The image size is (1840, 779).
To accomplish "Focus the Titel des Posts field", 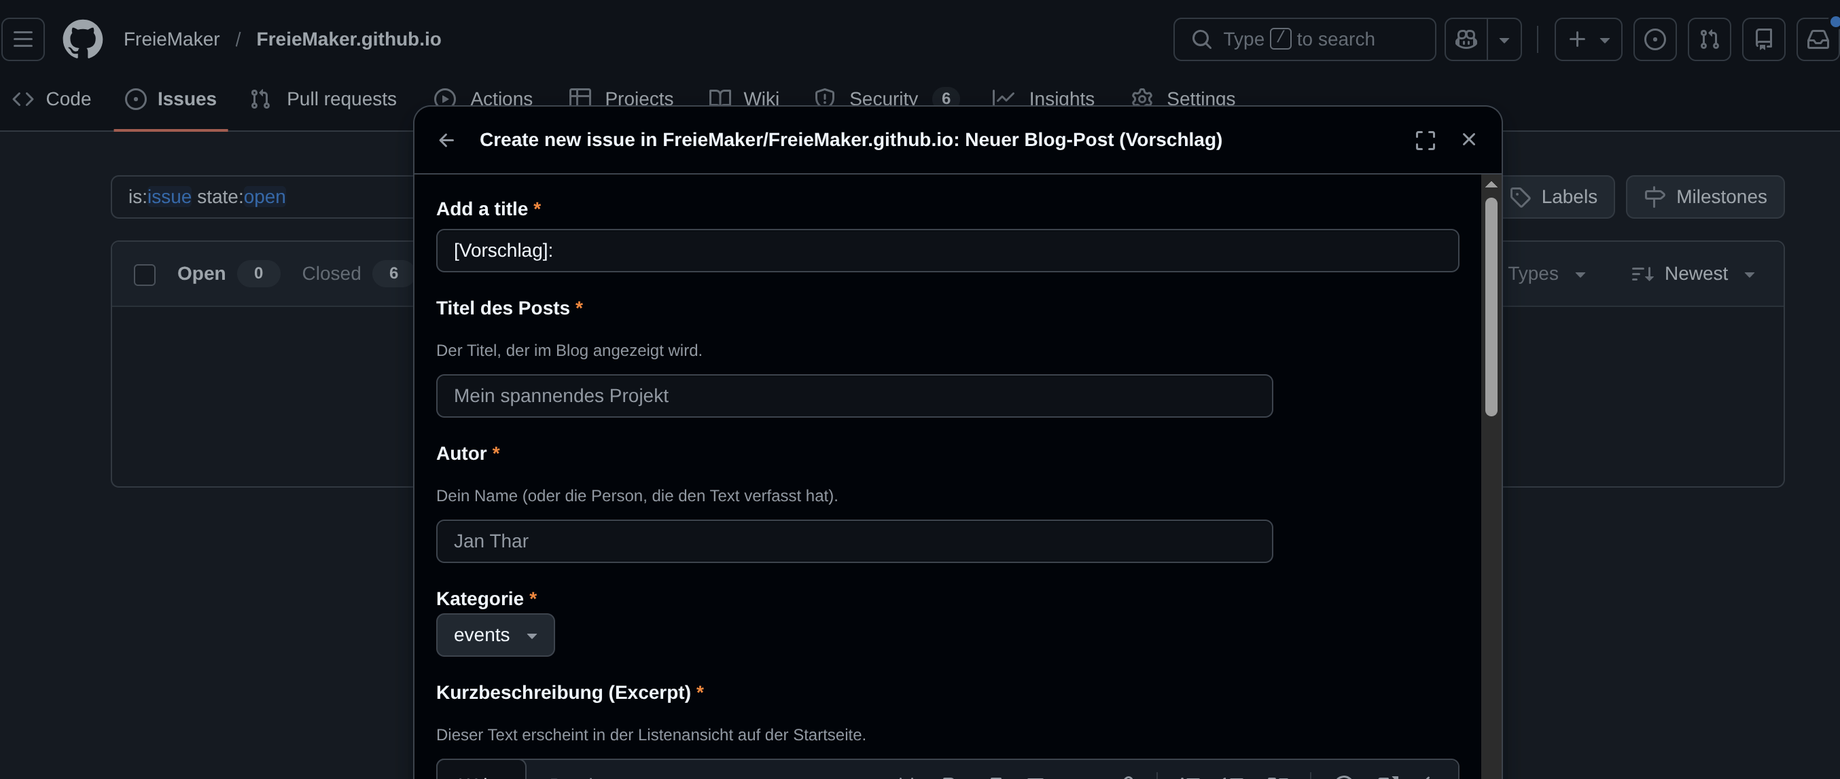I will (x=853, y=395).
